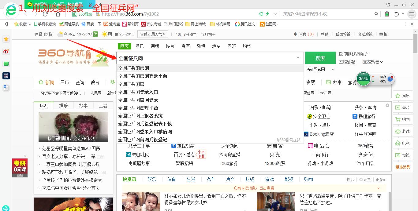Click 查看本周天气 weather button
This screenshot has height=211, width=418.
152,34
